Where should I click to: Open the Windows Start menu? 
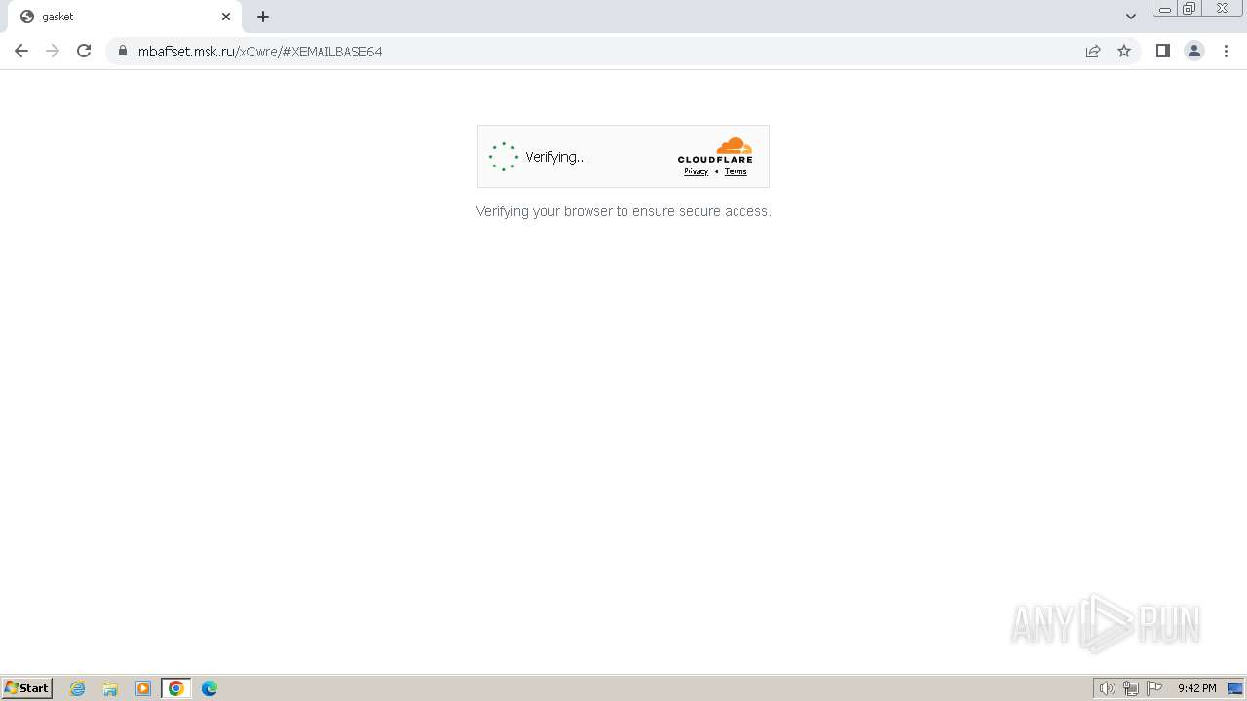point(27,688)
